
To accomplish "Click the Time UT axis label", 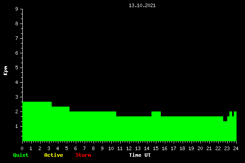I will [140, 155].
